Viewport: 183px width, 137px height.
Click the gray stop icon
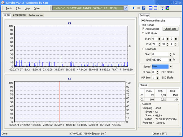[138, 8]
